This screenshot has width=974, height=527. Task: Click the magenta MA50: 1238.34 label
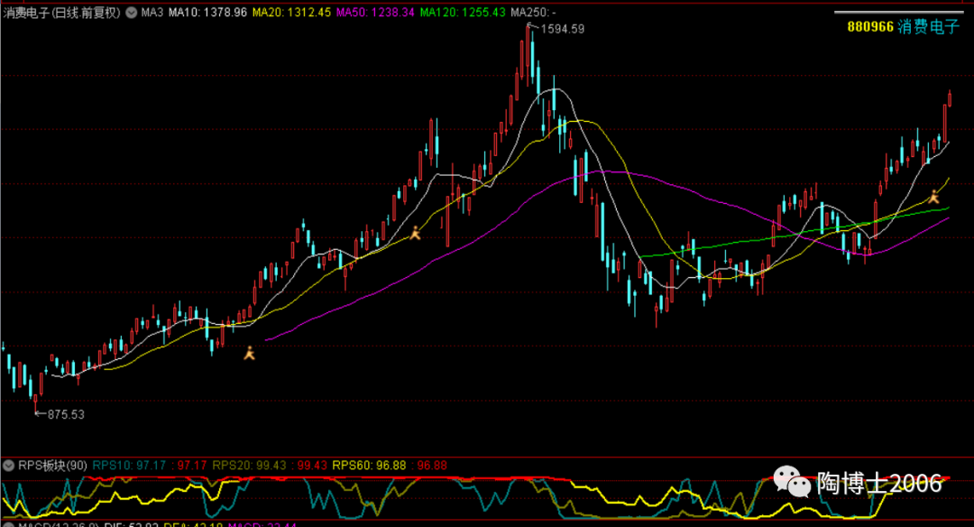(x=375, y=13)
